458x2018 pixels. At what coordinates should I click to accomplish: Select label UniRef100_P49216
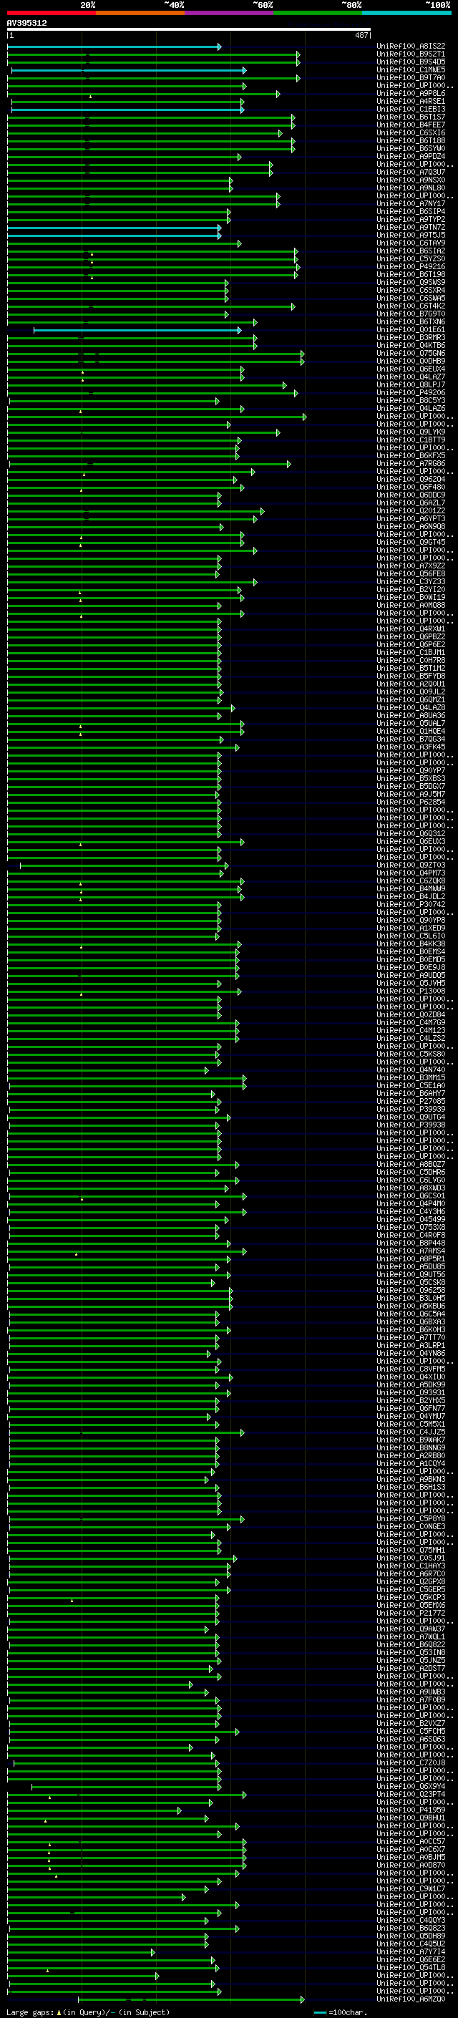[x=411, y=266]
